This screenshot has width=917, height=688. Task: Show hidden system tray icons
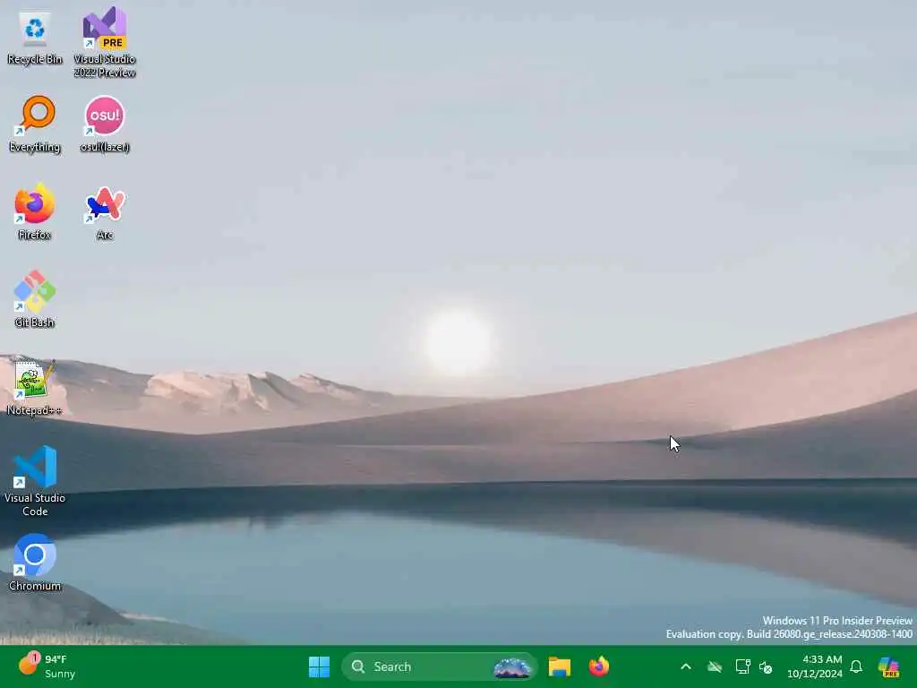[x=686, y=666]
